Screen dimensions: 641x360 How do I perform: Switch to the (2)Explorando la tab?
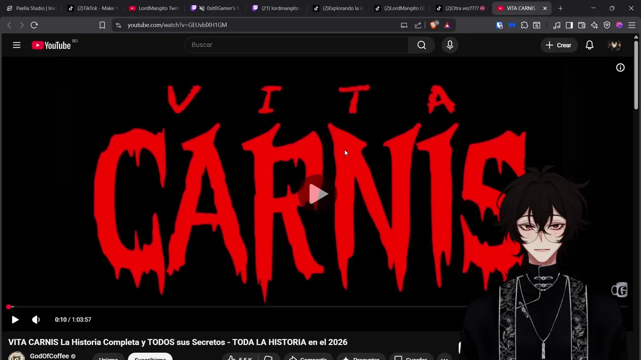[338, 8]
